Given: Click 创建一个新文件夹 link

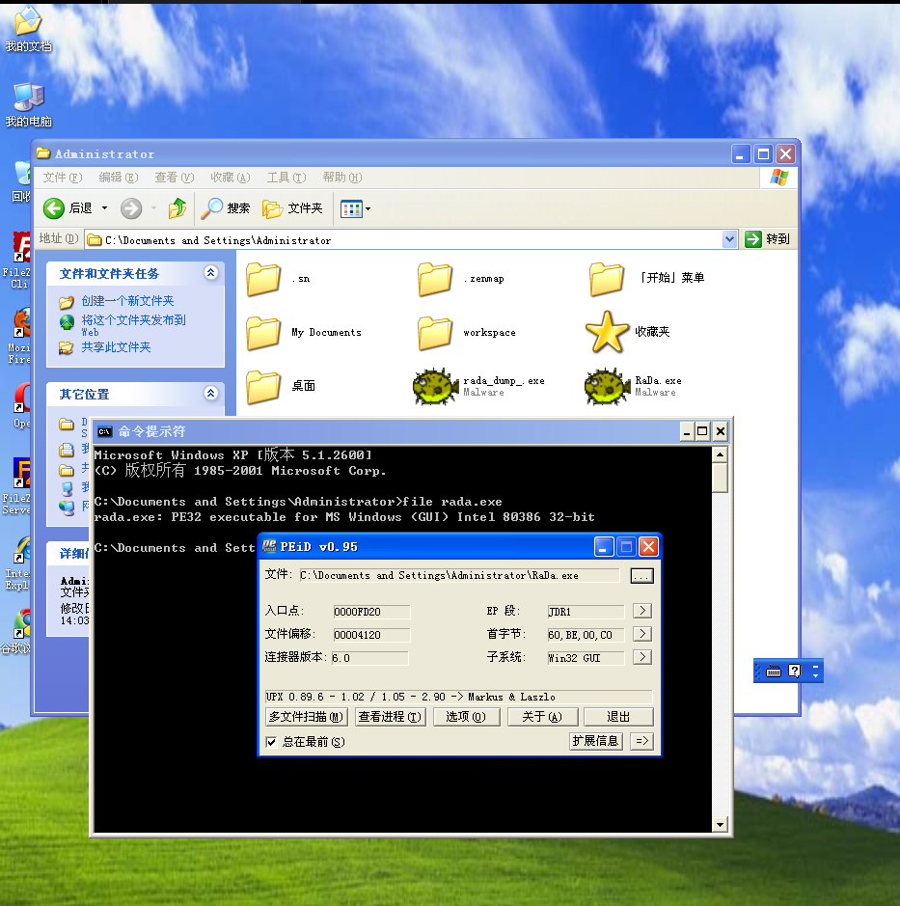Looking at the screenshot, I should [x=127, y=300].
